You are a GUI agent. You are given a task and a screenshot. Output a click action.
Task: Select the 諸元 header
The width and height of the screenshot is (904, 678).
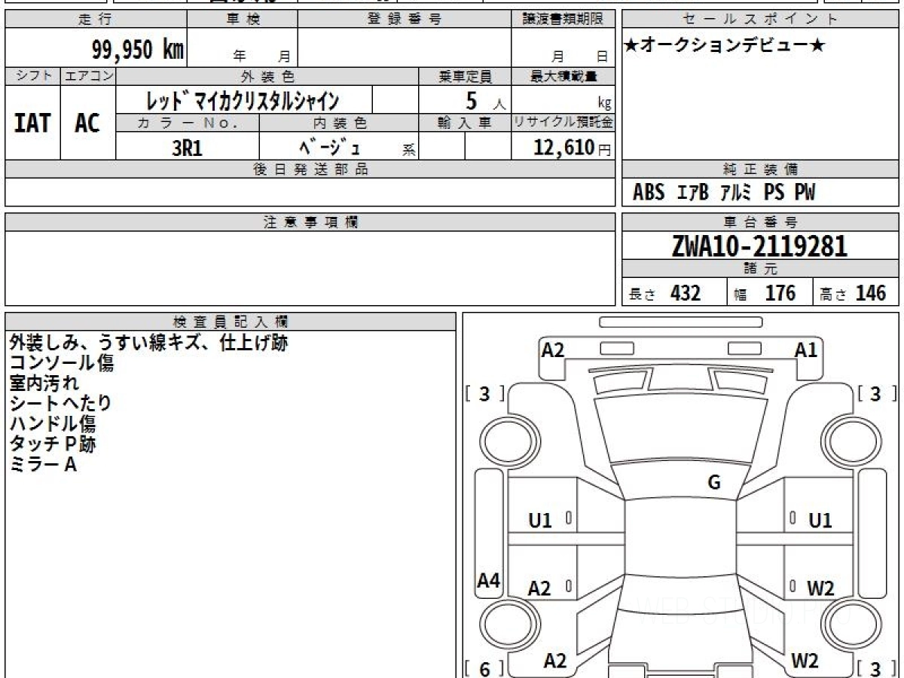coord(761,269)
